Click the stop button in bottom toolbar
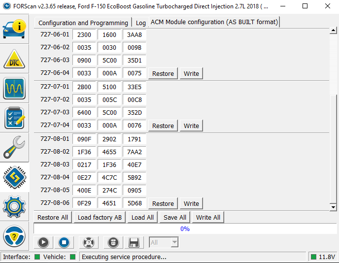The height and width of the screenshot is (263, 339). (64, 242)
